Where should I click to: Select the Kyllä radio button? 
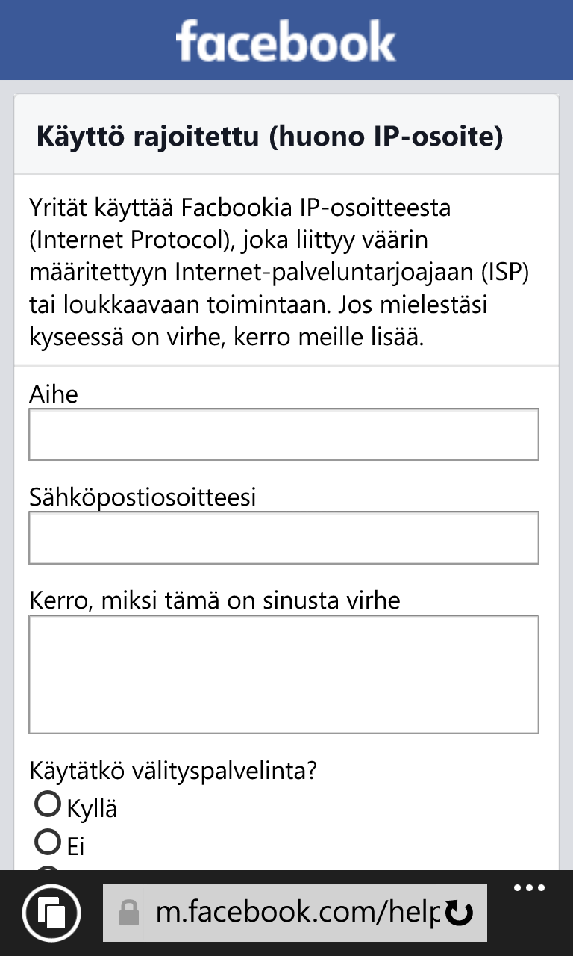pyautogui.click(x=48, y=804)
